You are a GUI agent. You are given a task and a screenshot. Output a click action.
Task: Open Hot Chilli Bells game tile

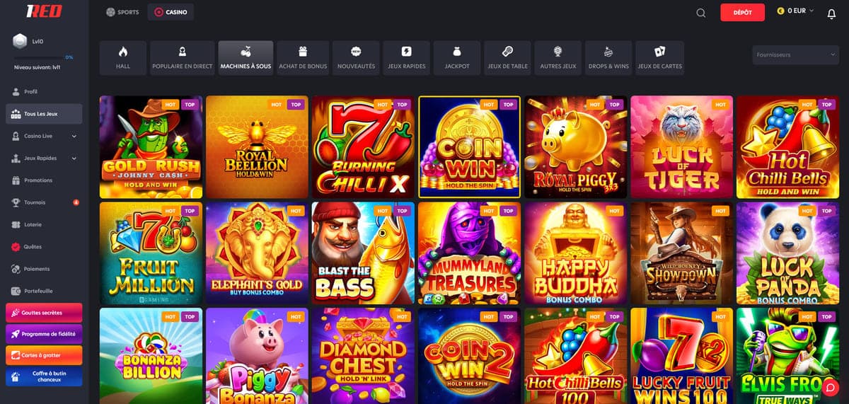pos(787,147)
